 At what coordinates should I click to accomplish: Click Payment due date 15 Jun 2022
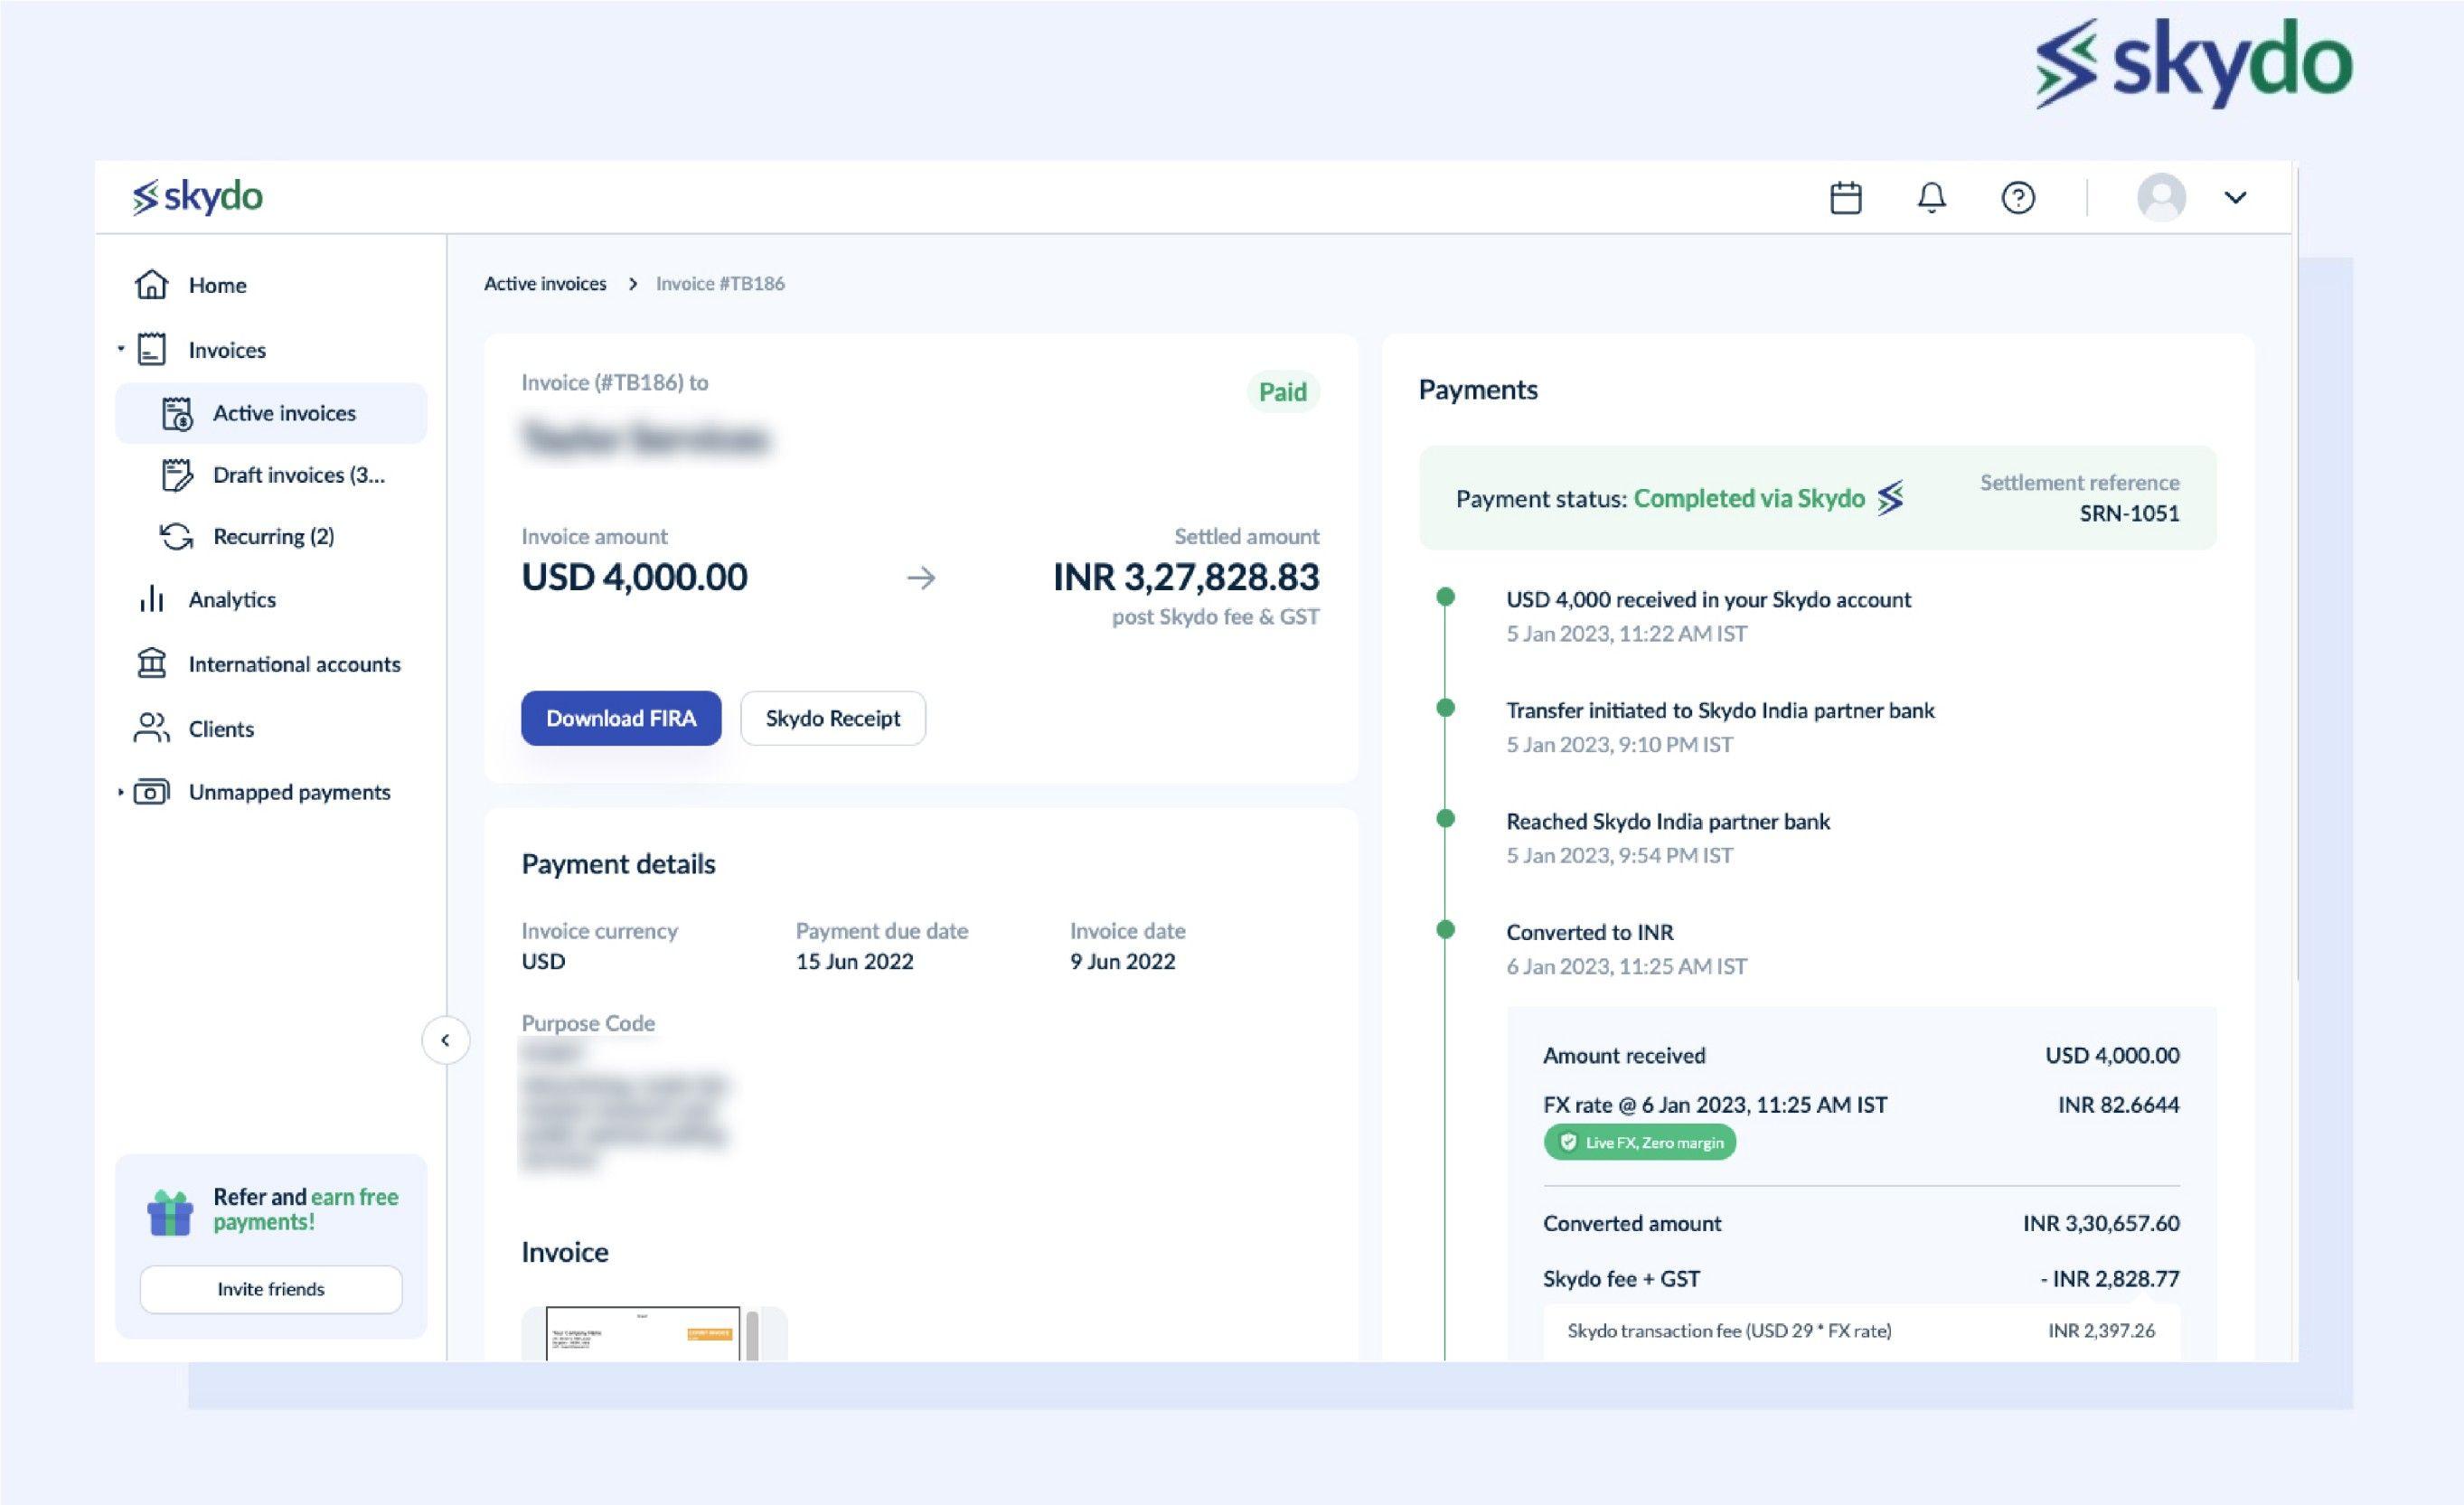855,962
